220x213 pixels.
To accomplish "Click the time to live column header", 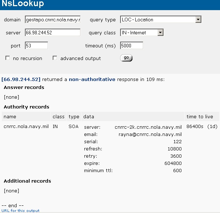I will [202, 117].
